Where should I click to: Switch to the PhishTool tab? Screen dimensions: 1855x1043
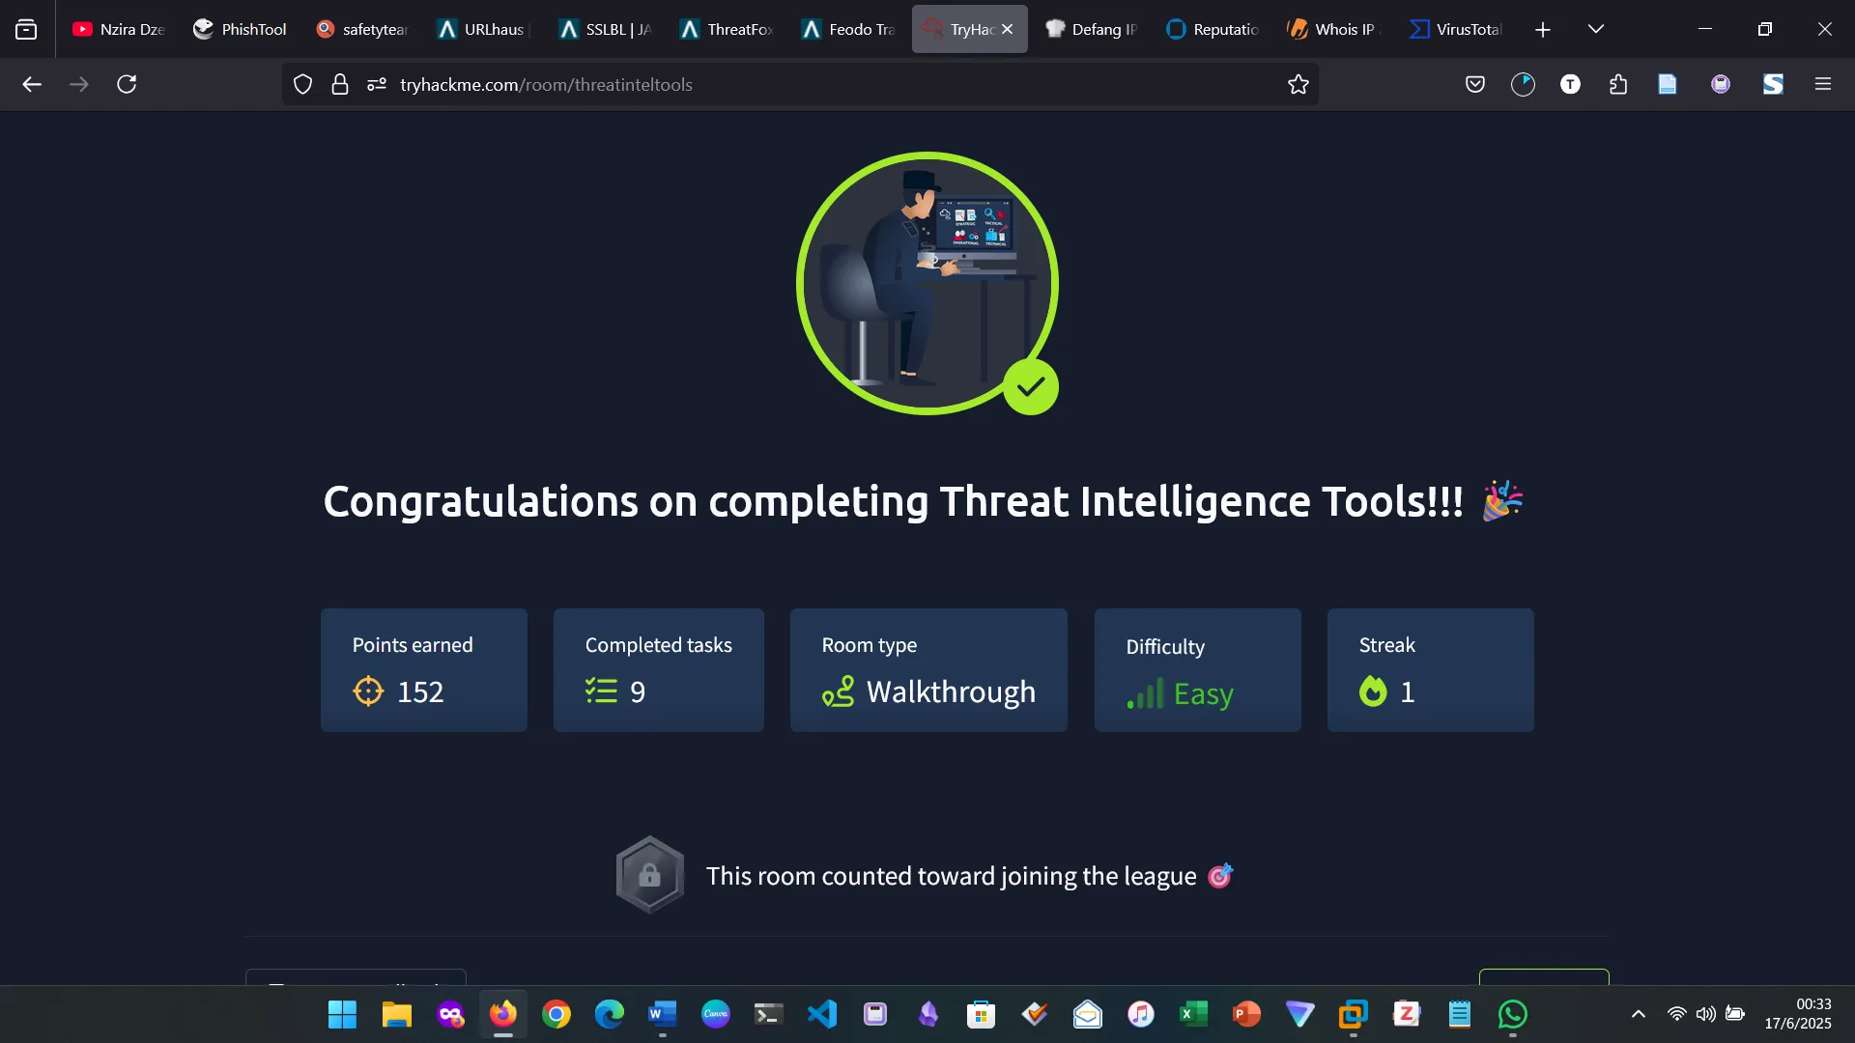click(x=241, y=29)
